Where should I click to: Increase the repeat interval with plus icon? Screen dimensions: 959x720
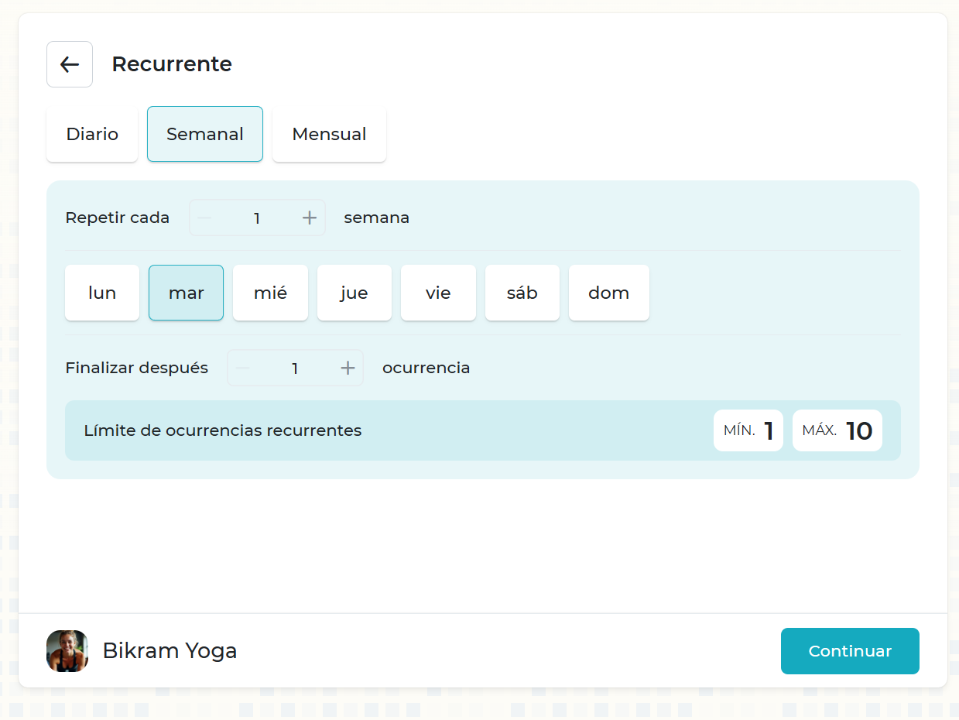tap(310, 218)
